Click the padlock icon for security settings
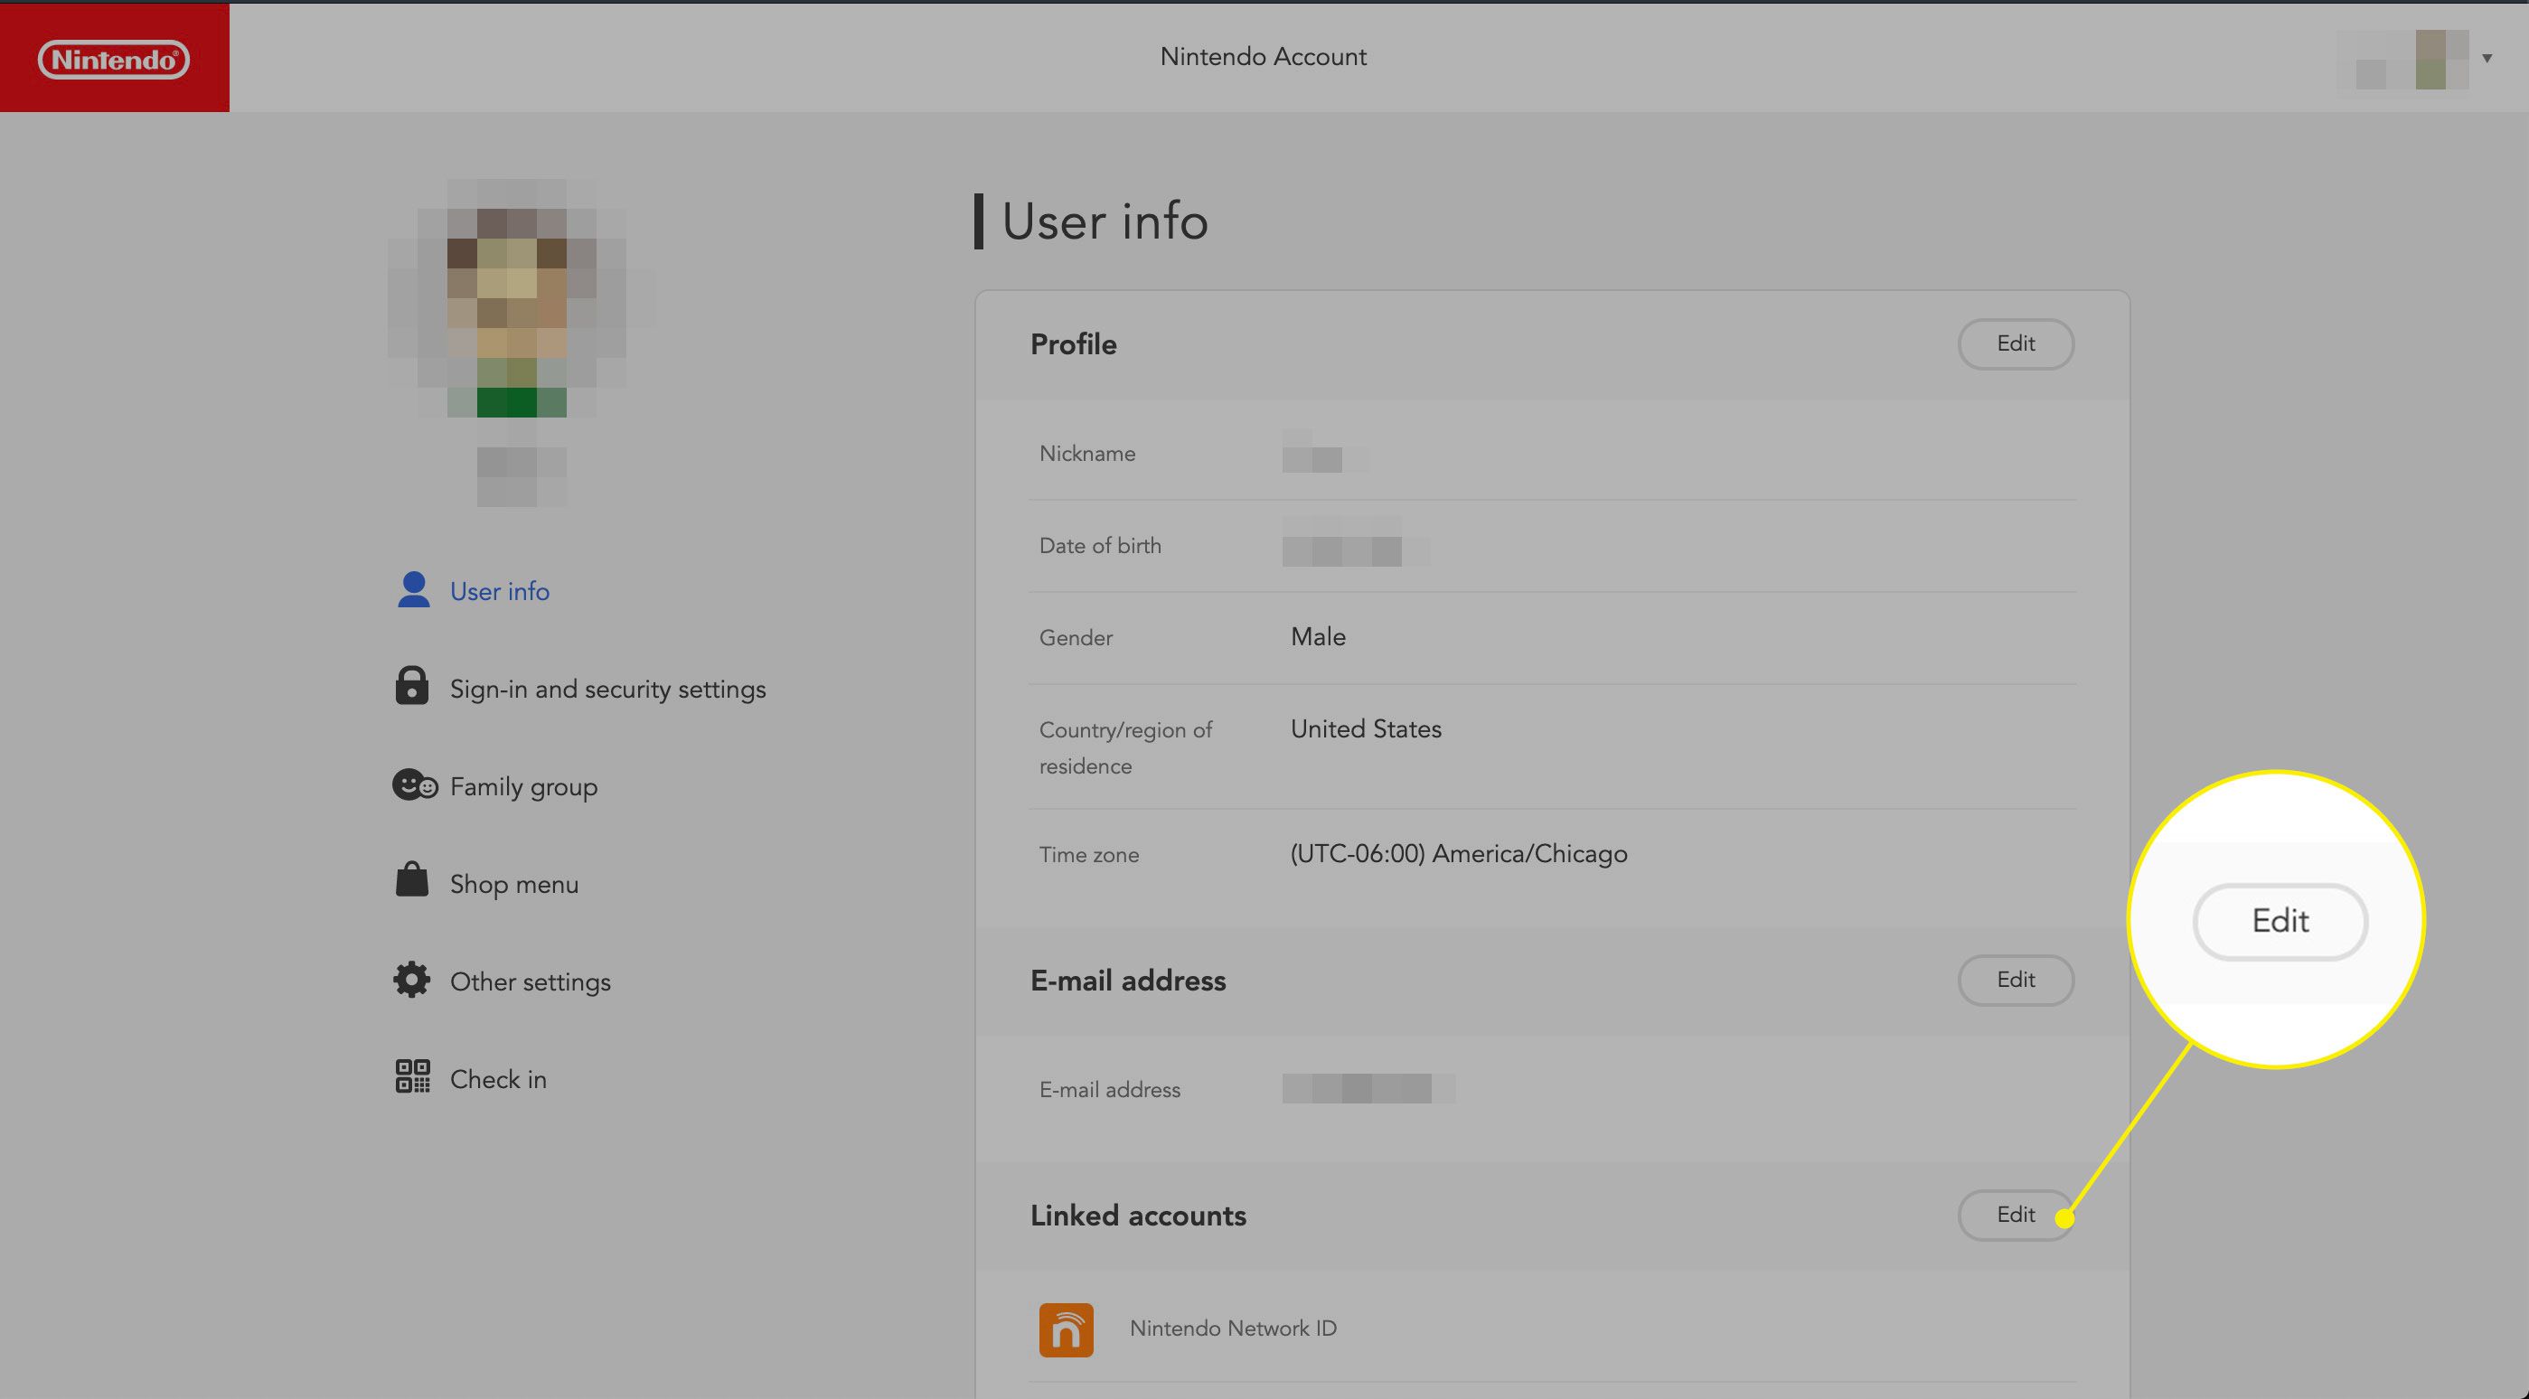 [x=411, y=685]
